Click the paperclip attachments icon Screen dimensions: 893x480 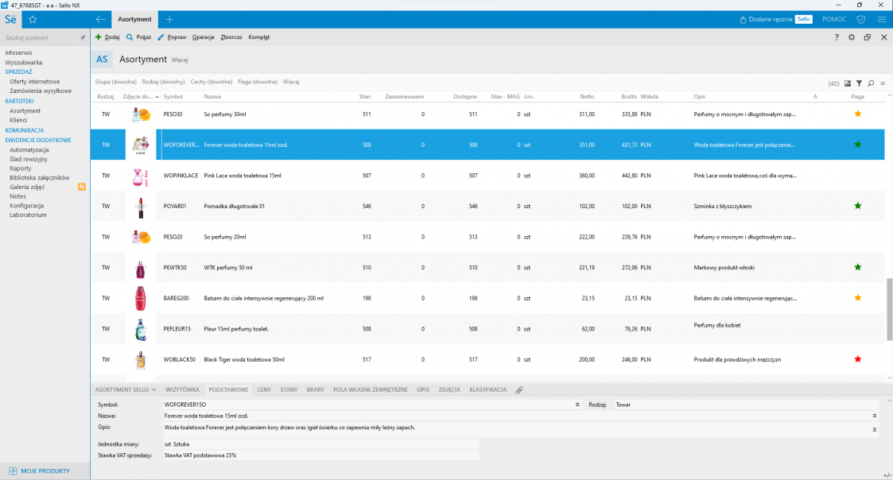[519, 390]
